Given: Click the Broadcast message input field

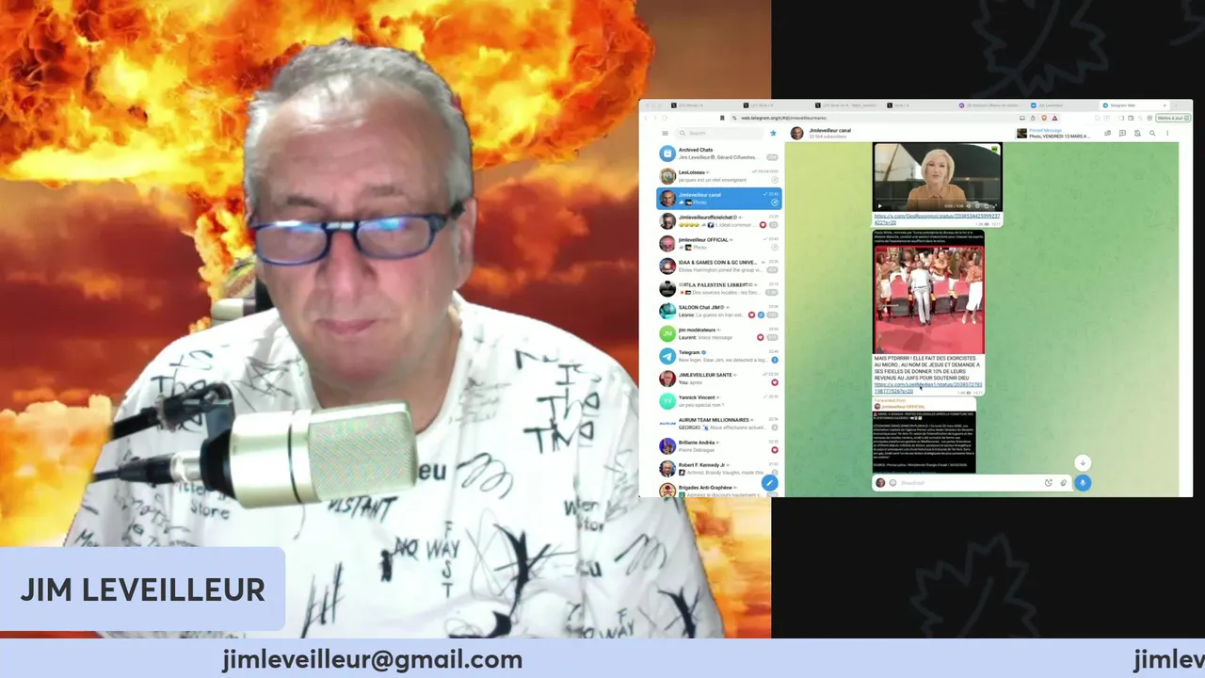Looking at the screenshot, I should click(x=968, y=483).
